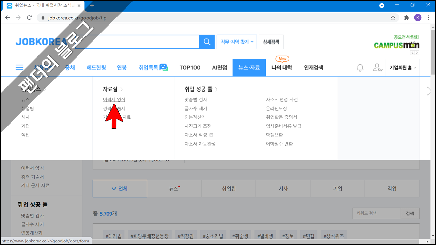
Task: Select the 기업 category tab
Action: [338, 189]
